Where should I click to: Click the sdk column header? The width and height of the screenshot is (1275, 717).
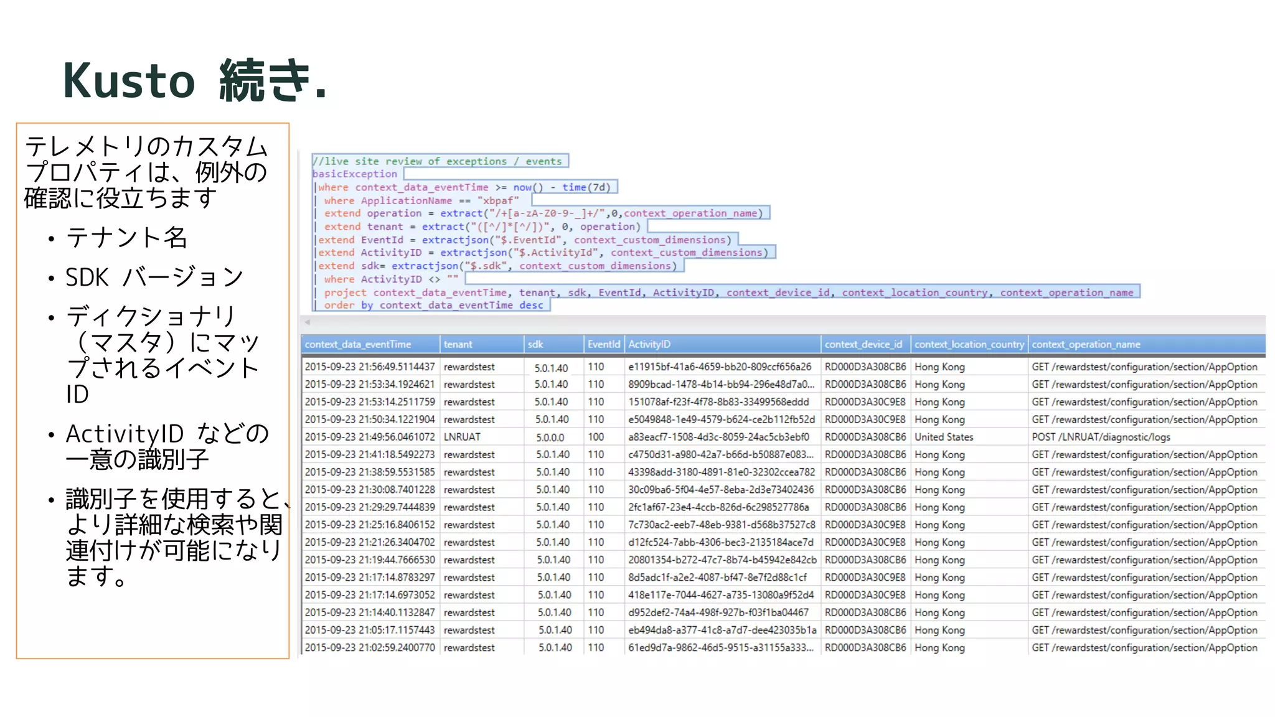[535, 344]
